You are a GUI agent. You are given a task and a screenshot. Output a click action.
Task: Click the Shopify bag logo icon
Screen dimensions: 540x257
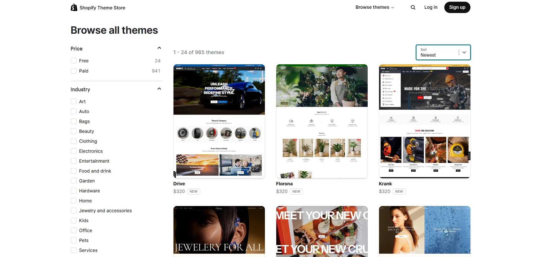[74, 7]
